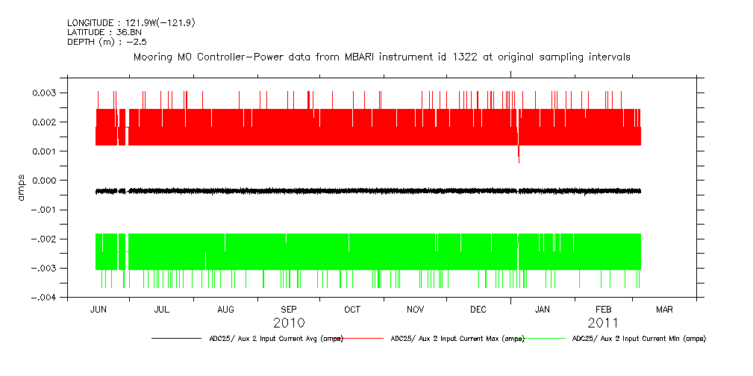
Task: Click the MAR month label on time axis
Action: pos(664,310)
